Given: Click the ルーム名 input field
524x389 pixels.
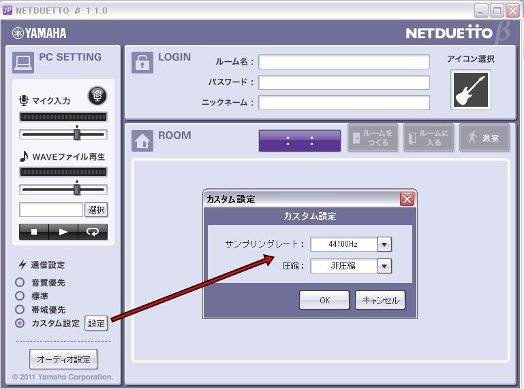Looking at the screenshot, I should (x=344, y=62).
